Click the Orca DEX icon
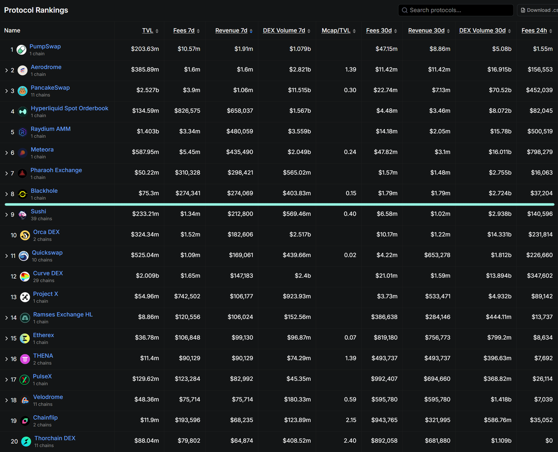 pos(25,235)
